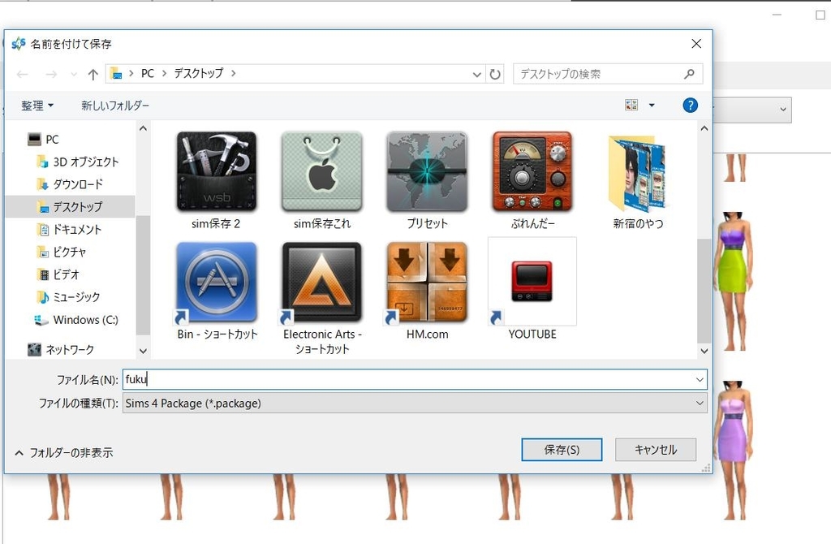Click the デスクトップ breadcrumb segment
Viewport: 831px width, 544px height.
(x=199, y=74)
